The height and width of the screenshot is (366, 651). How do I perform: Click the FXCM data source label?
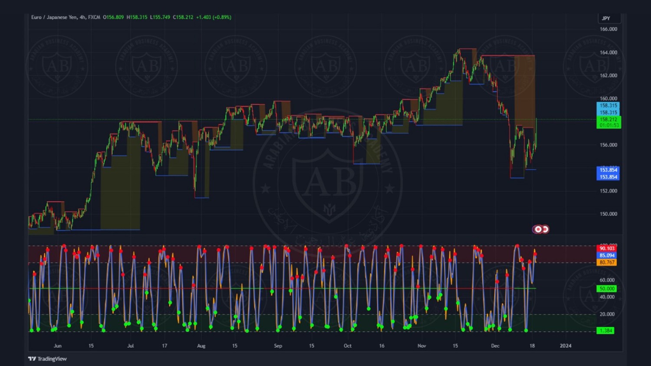[x=94, y=17]
